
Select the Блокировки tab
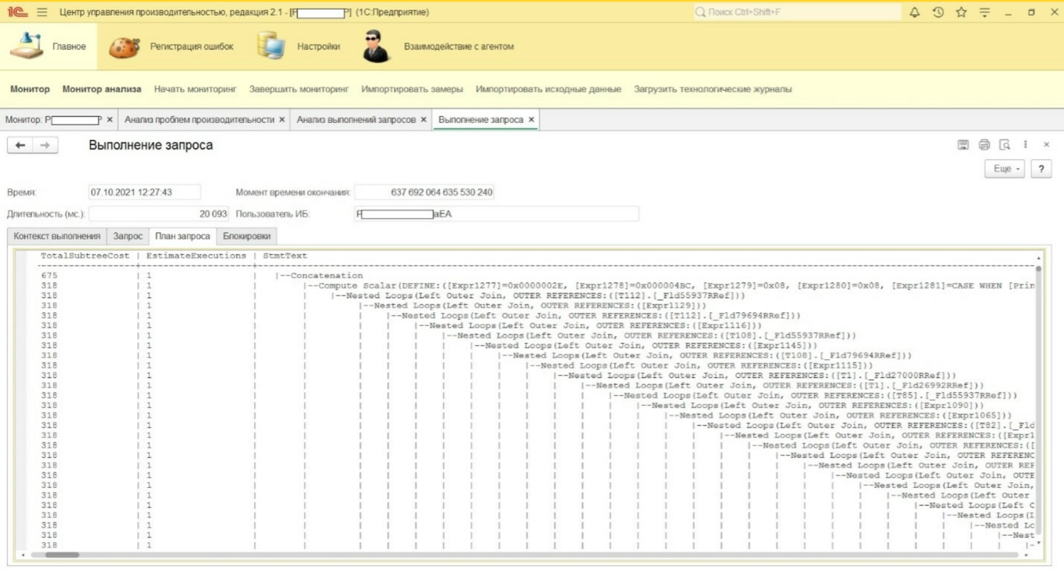(246, 236)
